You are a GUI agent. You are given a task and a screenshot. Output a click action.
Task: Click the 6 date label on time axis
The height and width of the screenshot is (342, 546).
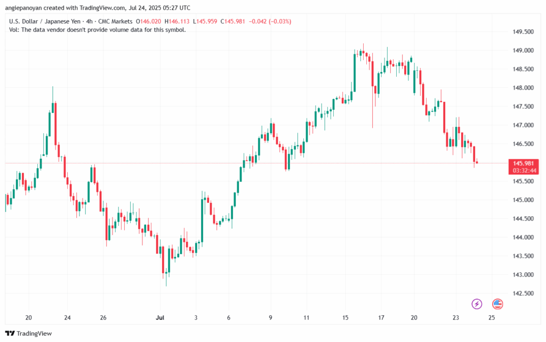(228, 317)
